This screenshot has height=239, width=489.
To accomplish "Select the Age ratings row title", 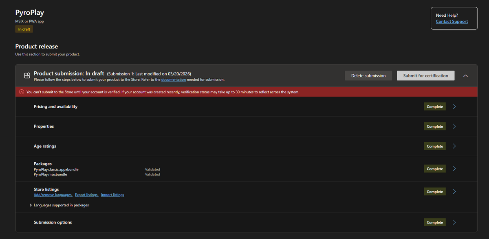I will click(x=45, y=146).
